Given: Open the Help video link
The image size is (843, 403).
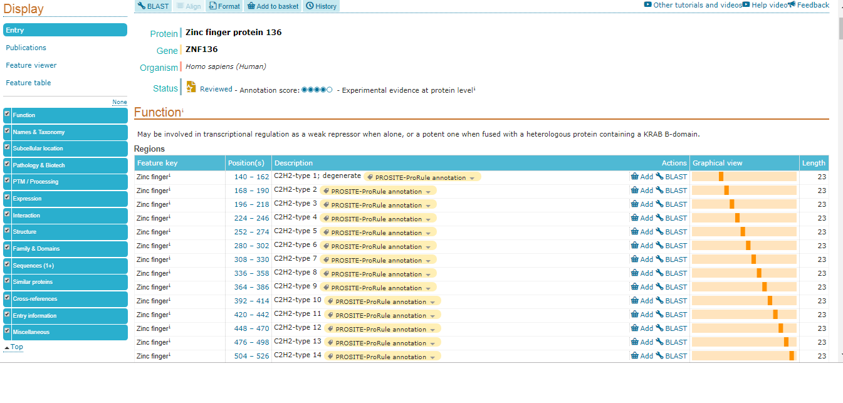Looking at the screenshot, I should coord(765,5).
